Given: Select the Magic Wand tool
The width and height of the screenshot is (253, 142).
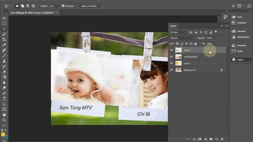Looking at the screenshot, I should [x=4, y=34].
